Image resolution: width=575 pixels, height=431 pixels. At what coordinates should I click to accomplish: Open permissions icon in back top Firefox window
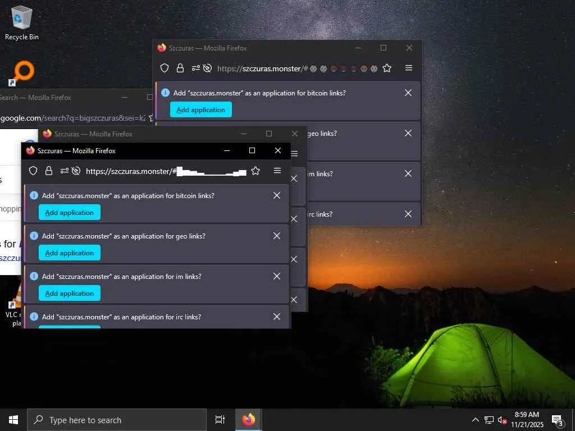(196, 68)
